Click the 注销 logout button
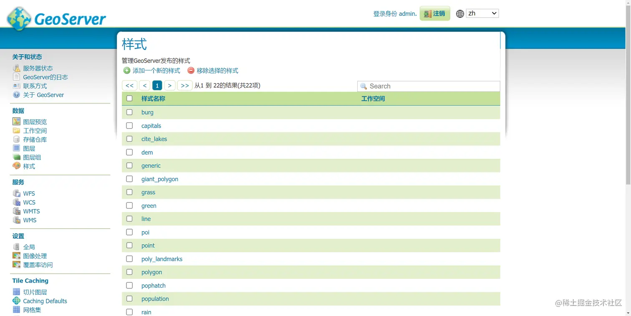The width and height of the screenshot is (631, 316). [435, 13]
